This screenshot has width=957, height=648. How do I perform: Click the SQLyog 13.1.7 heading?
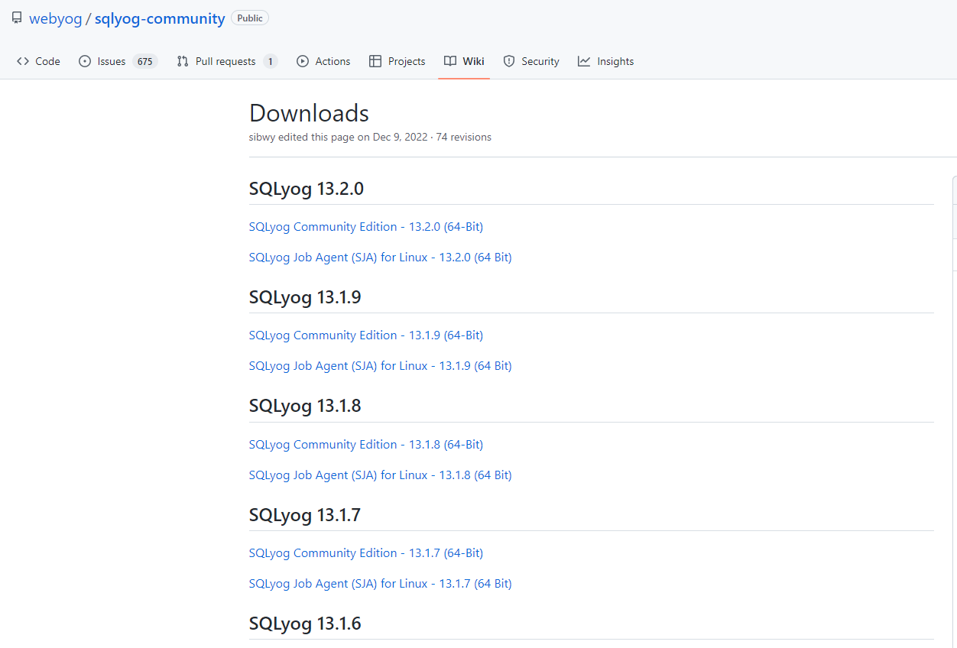click(305, 515)
